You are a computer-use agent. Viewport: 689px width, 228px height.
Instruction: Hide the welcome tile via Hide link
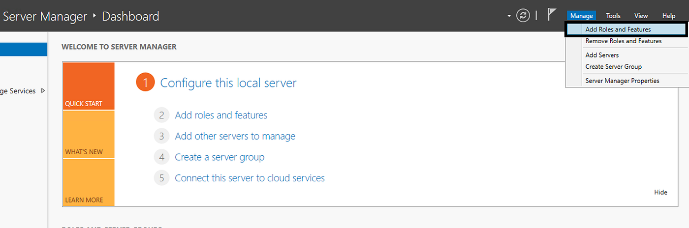click(x=660, y=192)
